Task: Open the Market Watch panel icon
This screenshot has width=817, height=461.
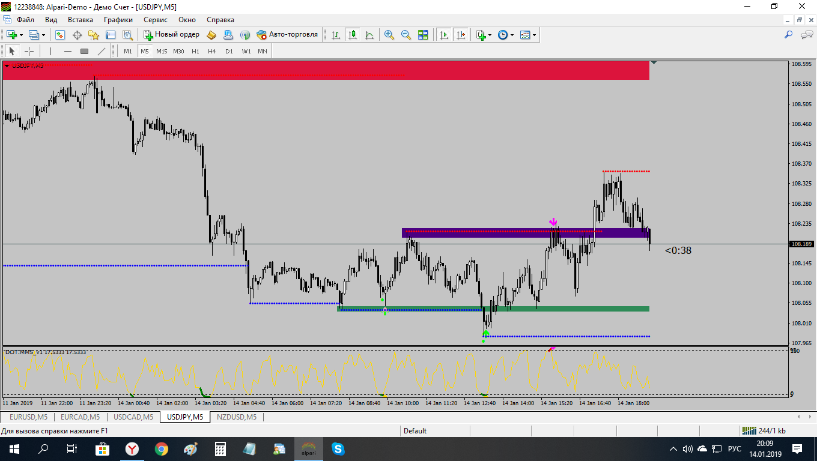Action: (60, 35)
